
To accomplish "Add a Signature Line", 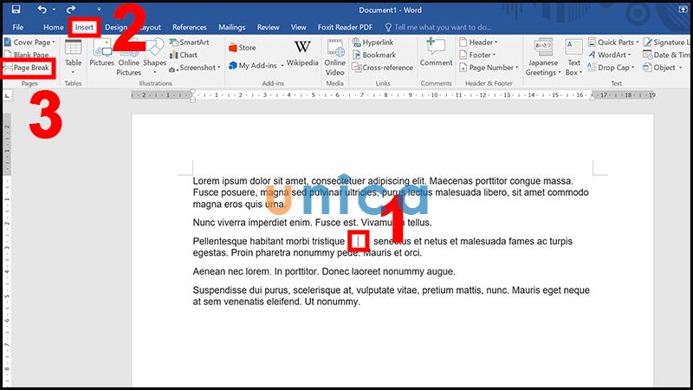I will tap(666, 42).
